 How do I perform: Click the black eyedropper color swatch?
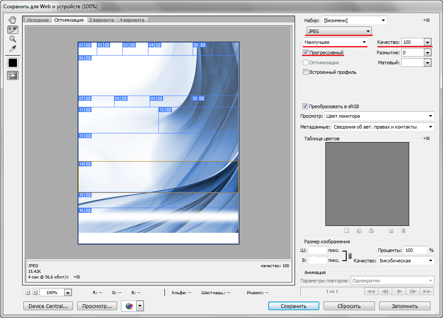point(13,63)
